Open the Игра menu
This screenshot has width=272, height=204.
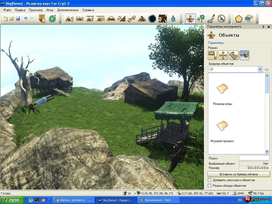50,10
